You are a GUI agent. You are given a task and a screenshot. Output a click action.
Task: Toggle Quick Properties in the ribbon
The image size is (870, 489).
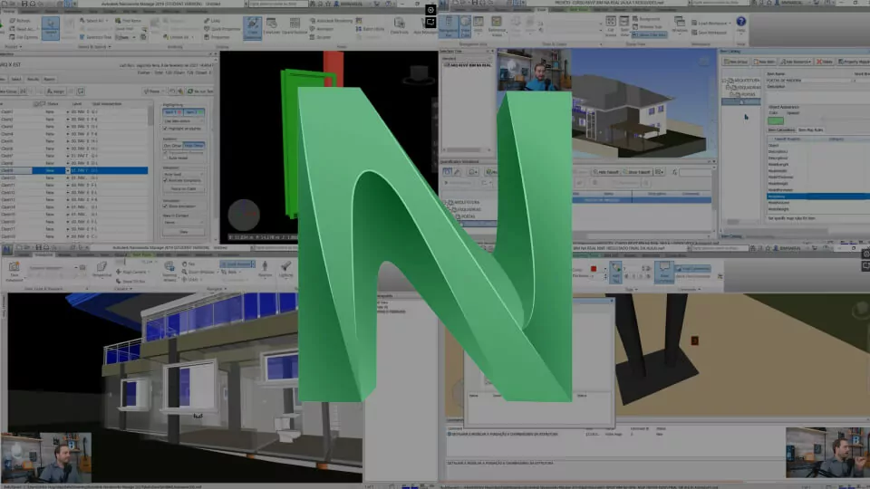pos(222,29)
